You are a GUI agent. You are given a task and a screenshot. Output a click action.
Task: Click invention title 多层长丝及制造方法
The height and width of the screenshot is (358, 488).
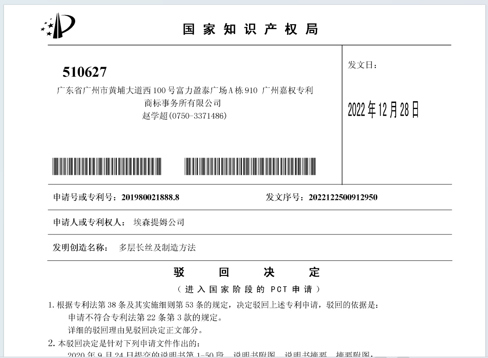[x=157, y=248]
